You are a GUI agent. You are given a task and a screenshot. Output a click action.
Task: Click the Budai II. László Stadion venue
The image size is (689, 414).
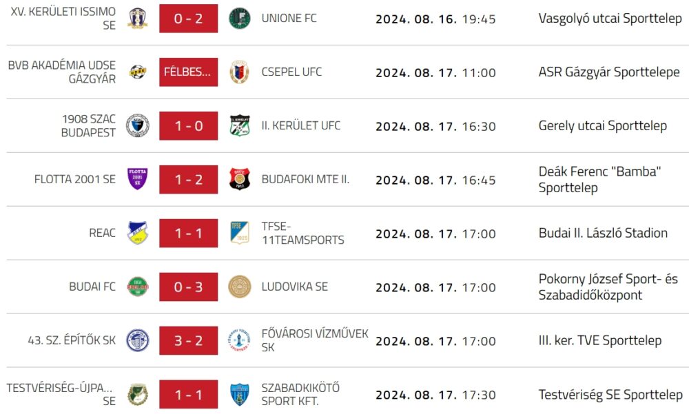click(x=603, y=233)
